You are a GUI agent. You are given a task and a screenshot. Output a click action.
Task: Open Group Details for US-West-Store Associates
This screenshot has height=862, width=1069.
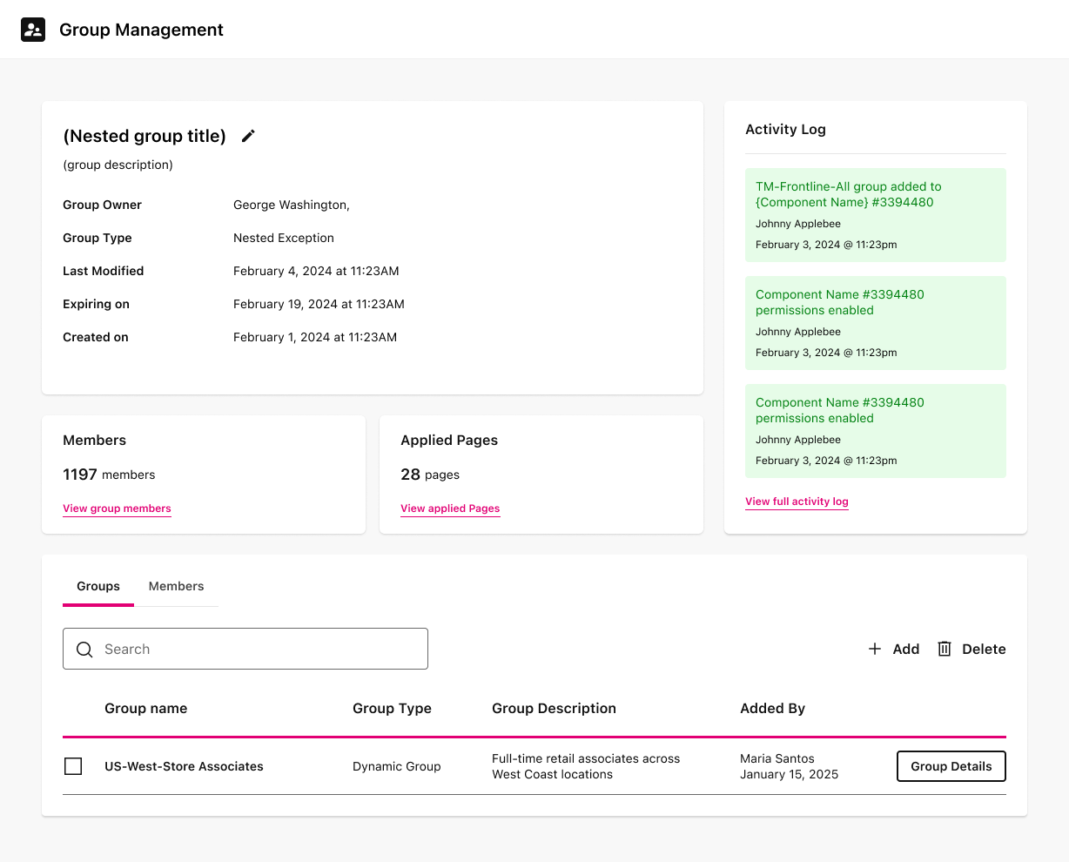pos(951,766)
